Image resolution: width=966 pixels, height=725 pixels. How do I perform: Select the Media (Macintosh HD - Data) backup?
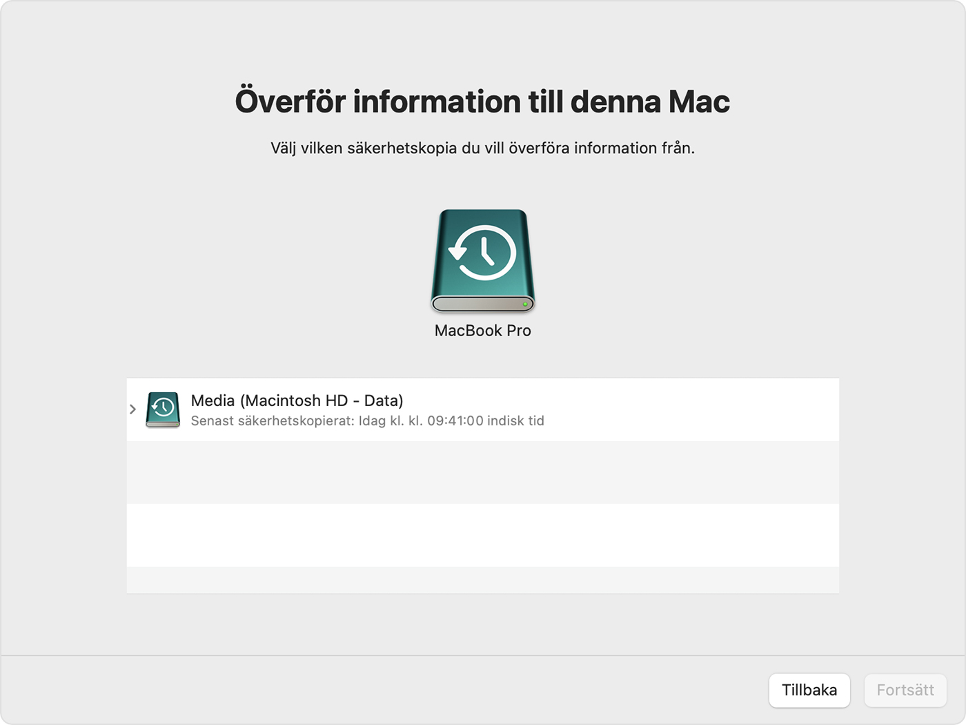pyautogui.click(x=483, y=409)
